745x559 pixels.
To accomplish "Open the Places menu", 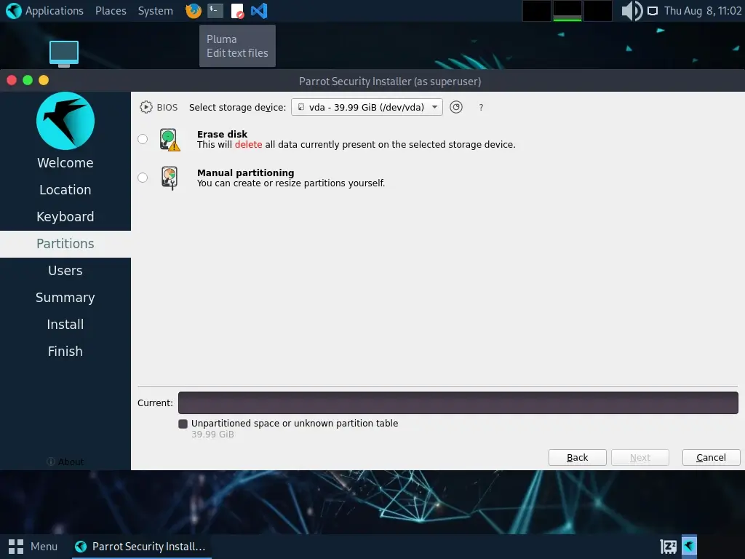I will 111,11.
